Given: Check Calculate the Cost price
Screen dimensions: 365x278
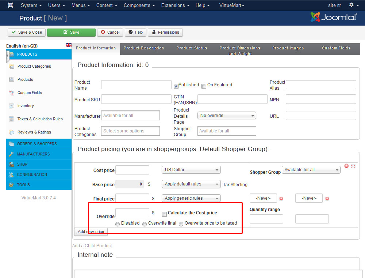Looking at the screenshot, I should (164, 214).
